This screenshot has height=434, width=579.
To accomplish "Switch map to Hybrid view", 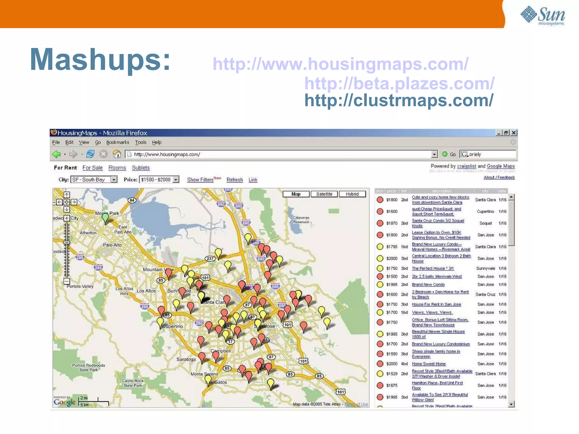I will click(x=352, y=194).
